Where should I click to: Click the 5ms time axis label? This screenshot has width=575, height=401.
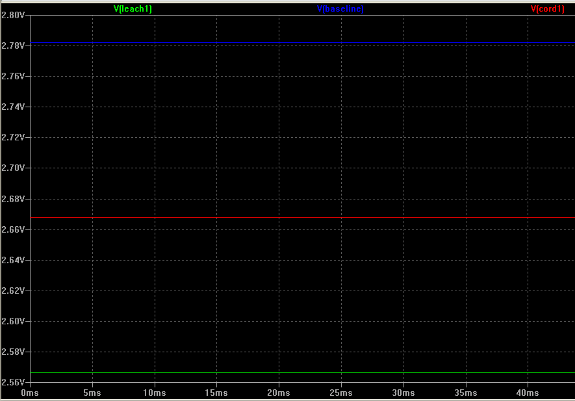pos(92,393)
